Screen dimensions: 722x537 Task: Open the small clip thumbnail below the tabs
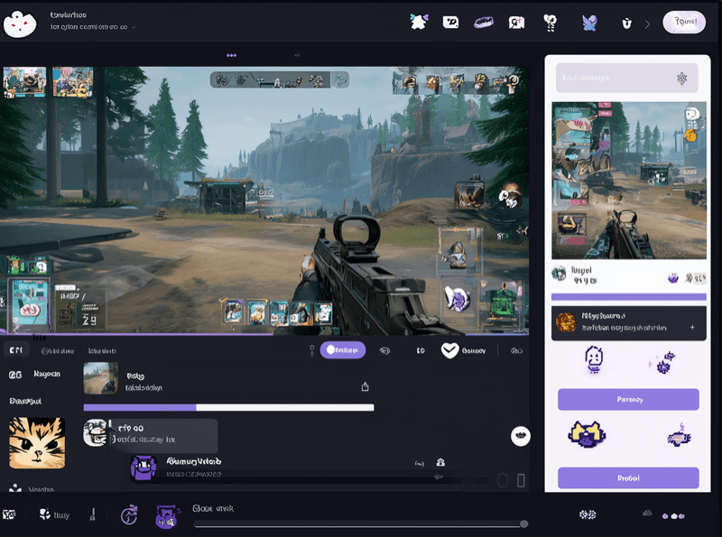[100, 378]
